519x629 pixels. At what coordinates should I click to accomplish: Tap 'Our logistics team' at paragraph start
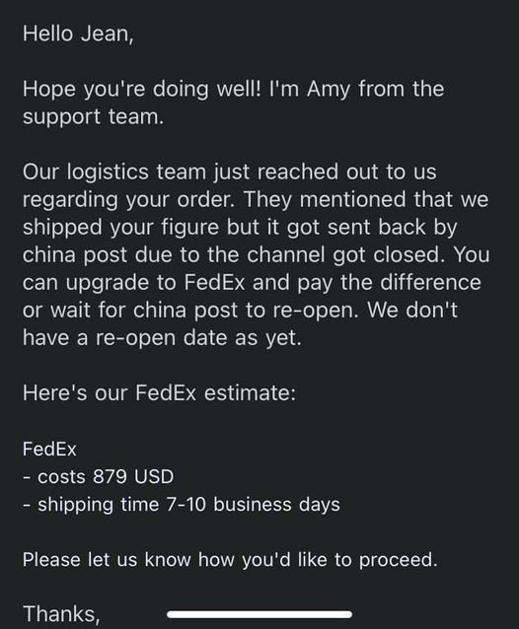pyautogui.click(x=114, y=173)
